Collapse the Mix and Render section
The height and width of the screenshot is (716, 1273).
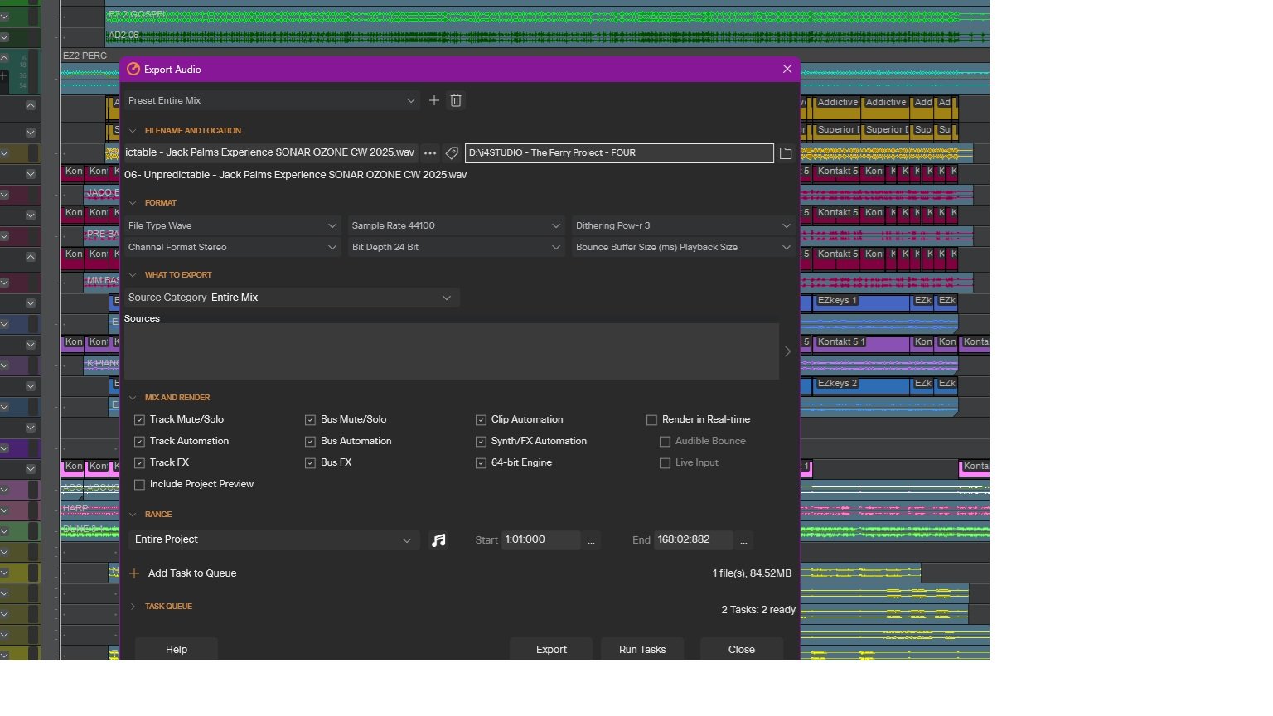coord(133,398)
